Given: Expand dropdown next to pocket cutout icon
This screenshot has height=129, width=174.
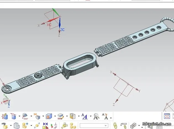Looking at the screenshot, I should [79, 116].
